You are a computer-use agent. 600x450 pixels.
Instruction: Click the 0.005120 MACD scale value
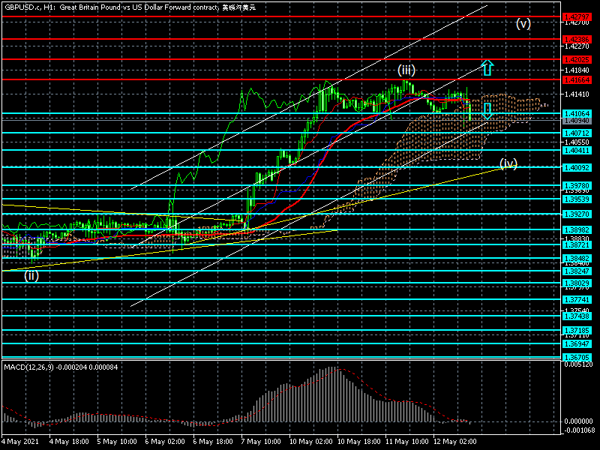pos(578,364)
